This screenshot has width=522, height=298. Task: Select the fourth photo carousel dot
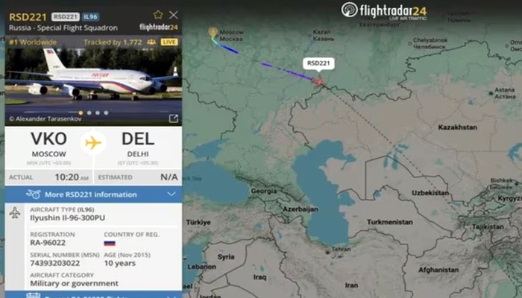click(x=106, y=112)
